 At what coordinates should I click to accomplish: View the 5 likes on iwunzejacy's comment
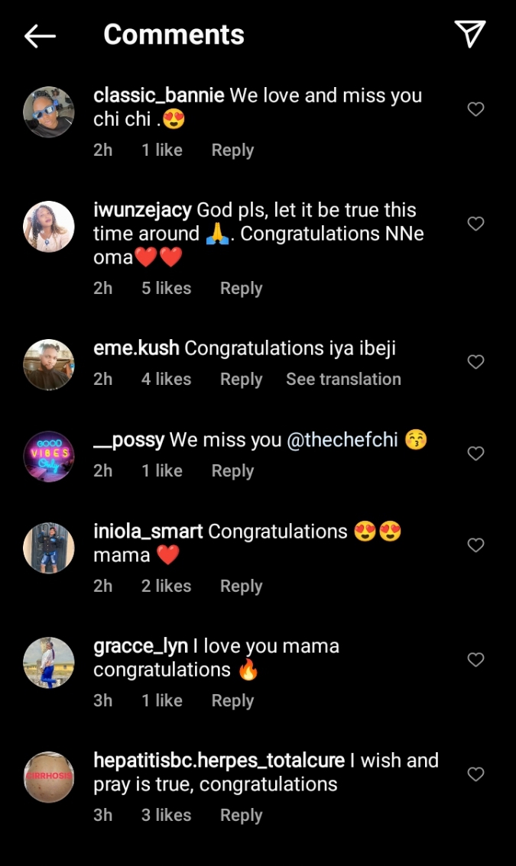click(x=166, y=288)
